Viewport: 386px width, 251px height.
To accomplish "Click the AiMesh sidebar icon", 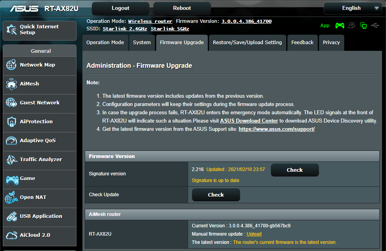I will click(x=11, y=84).
